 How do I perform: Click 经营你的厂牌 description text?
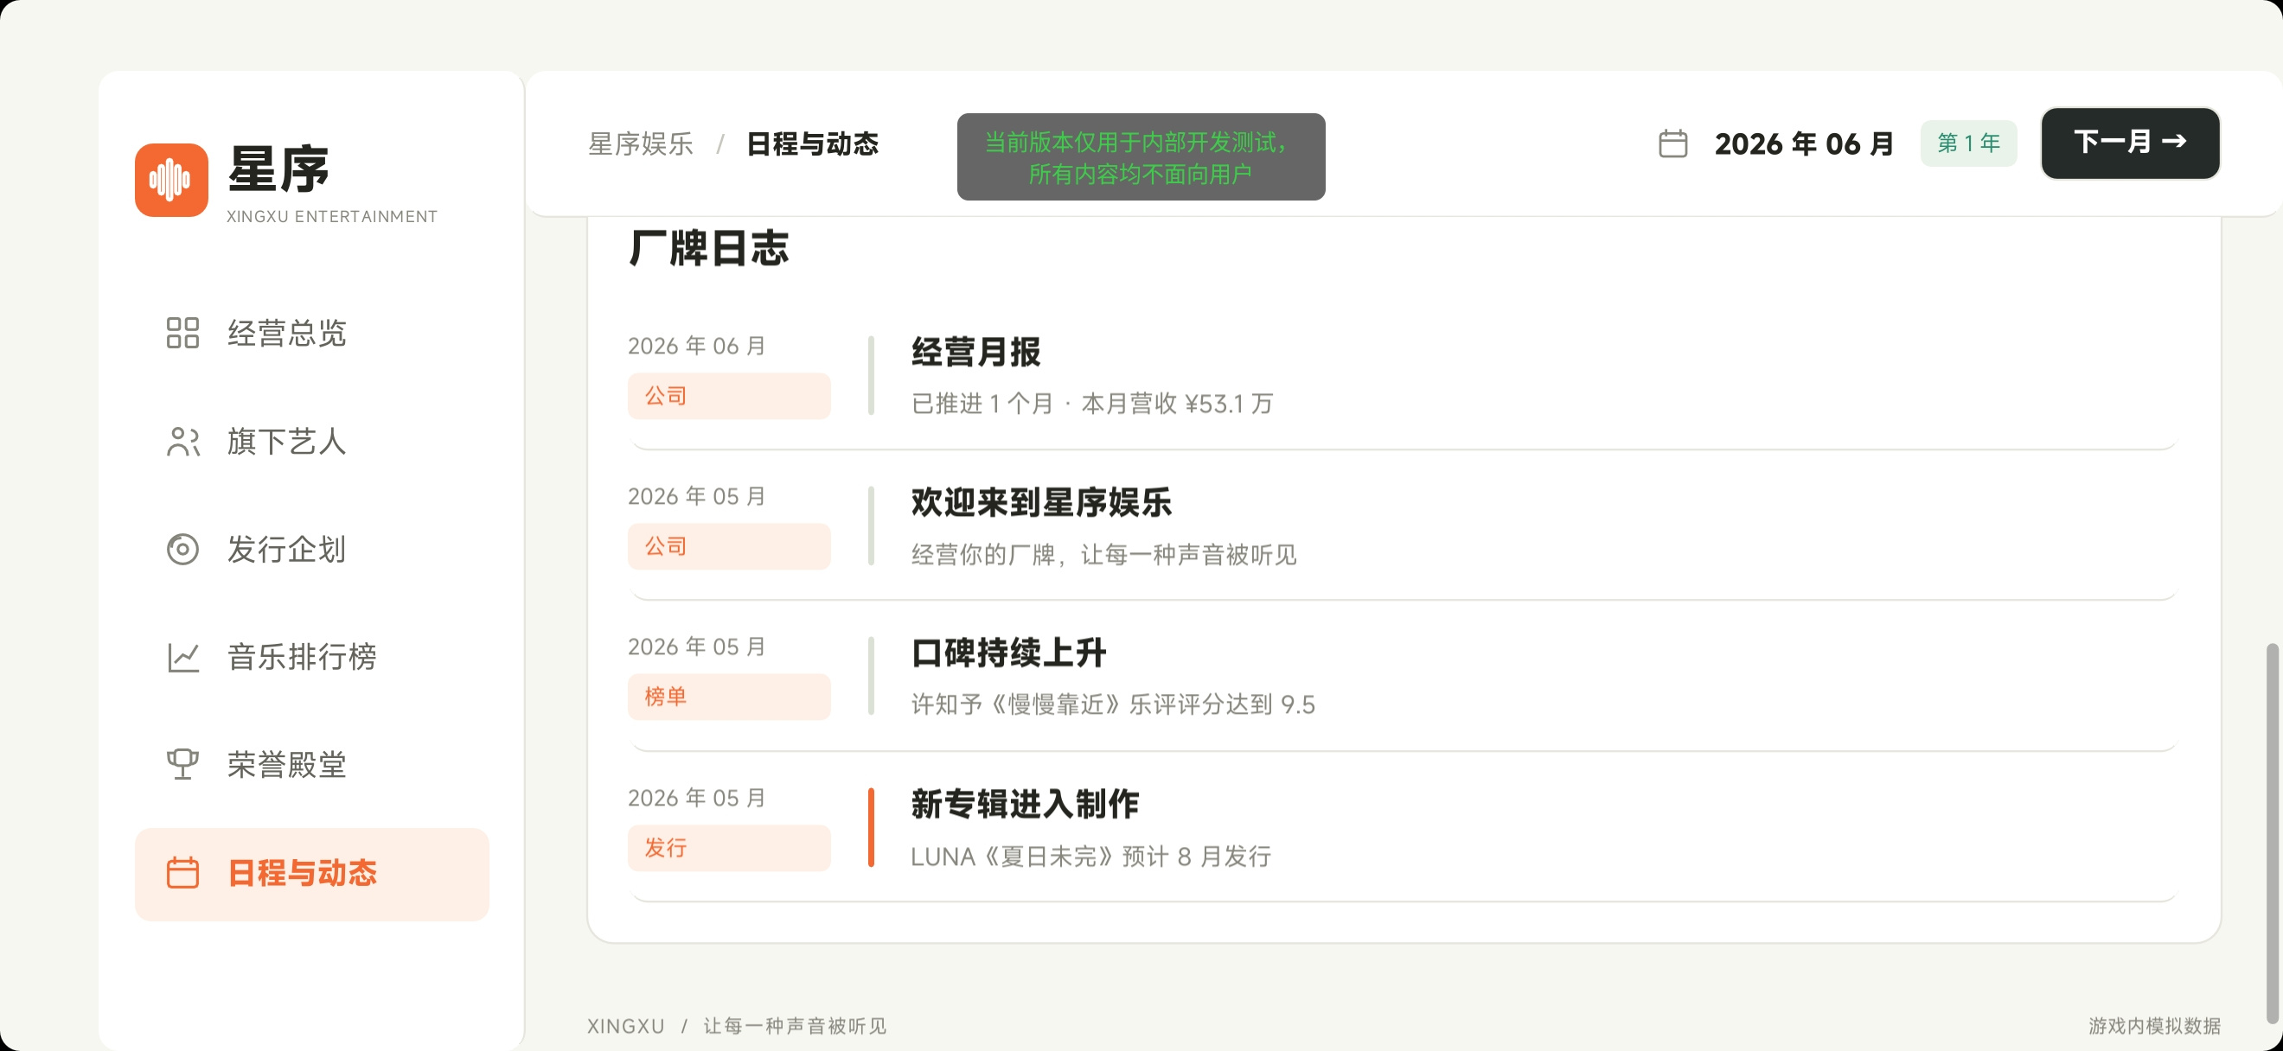(1104, 555)
